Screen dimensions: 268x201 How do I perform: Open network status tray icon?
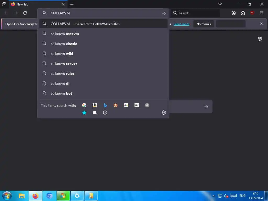pos(220,196)
